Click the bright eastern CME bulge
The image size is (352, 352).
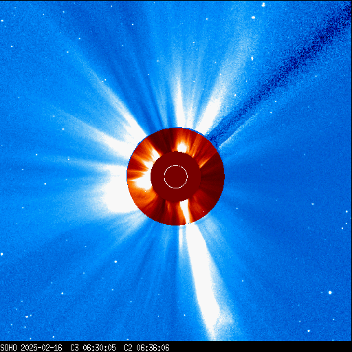click(x=115, y=190)
